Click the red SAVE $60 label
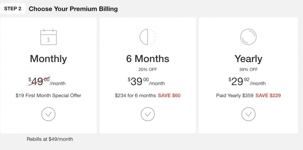303x150 pixels. (x=169, y=95)
